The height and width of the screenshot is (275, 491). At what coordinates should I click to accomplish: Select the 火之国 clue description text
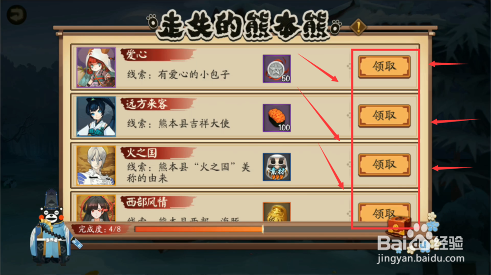(x=189, y=173)
